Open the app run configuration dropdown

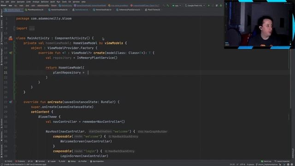[x=177, y=6]
